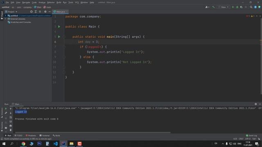The image size is (262, 147).
Task: Click the Windows taskbar search icon
Action: (12, 144)
